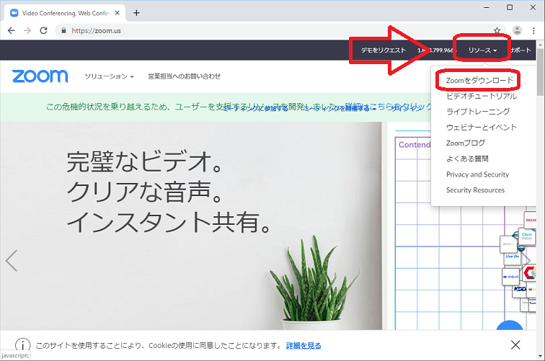Open Zoomブログ from the menu
Screen dimensions: 545x361
click(x=466, y=143)
